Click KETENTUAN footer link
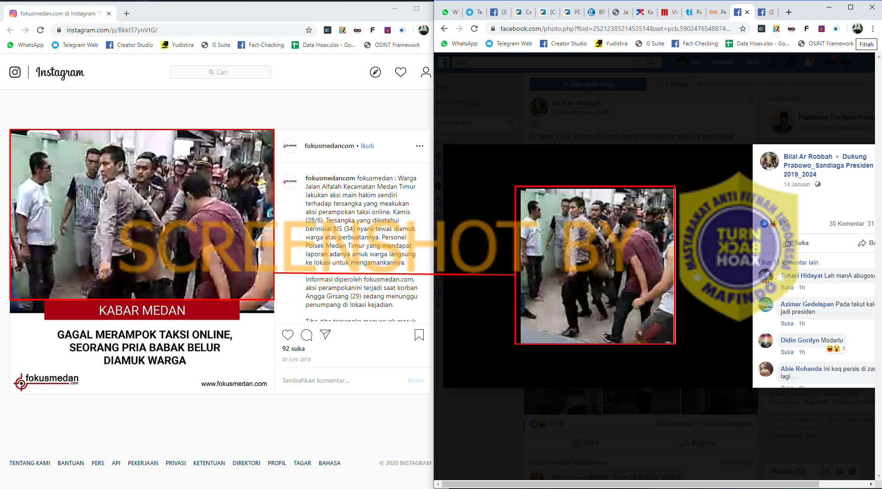882x489 pixels. pyautogui.click(x=209, y=463)
